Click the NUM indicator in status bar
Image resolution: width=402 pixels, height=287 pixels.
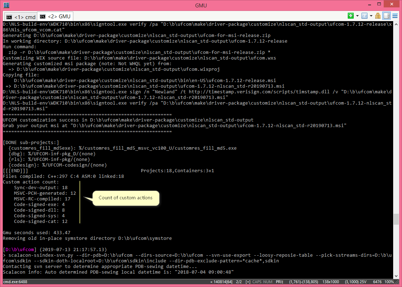pyautogui.click(x=268, y=282)
